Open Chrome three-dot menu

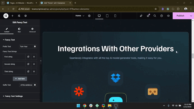click(x=191, y=9)
